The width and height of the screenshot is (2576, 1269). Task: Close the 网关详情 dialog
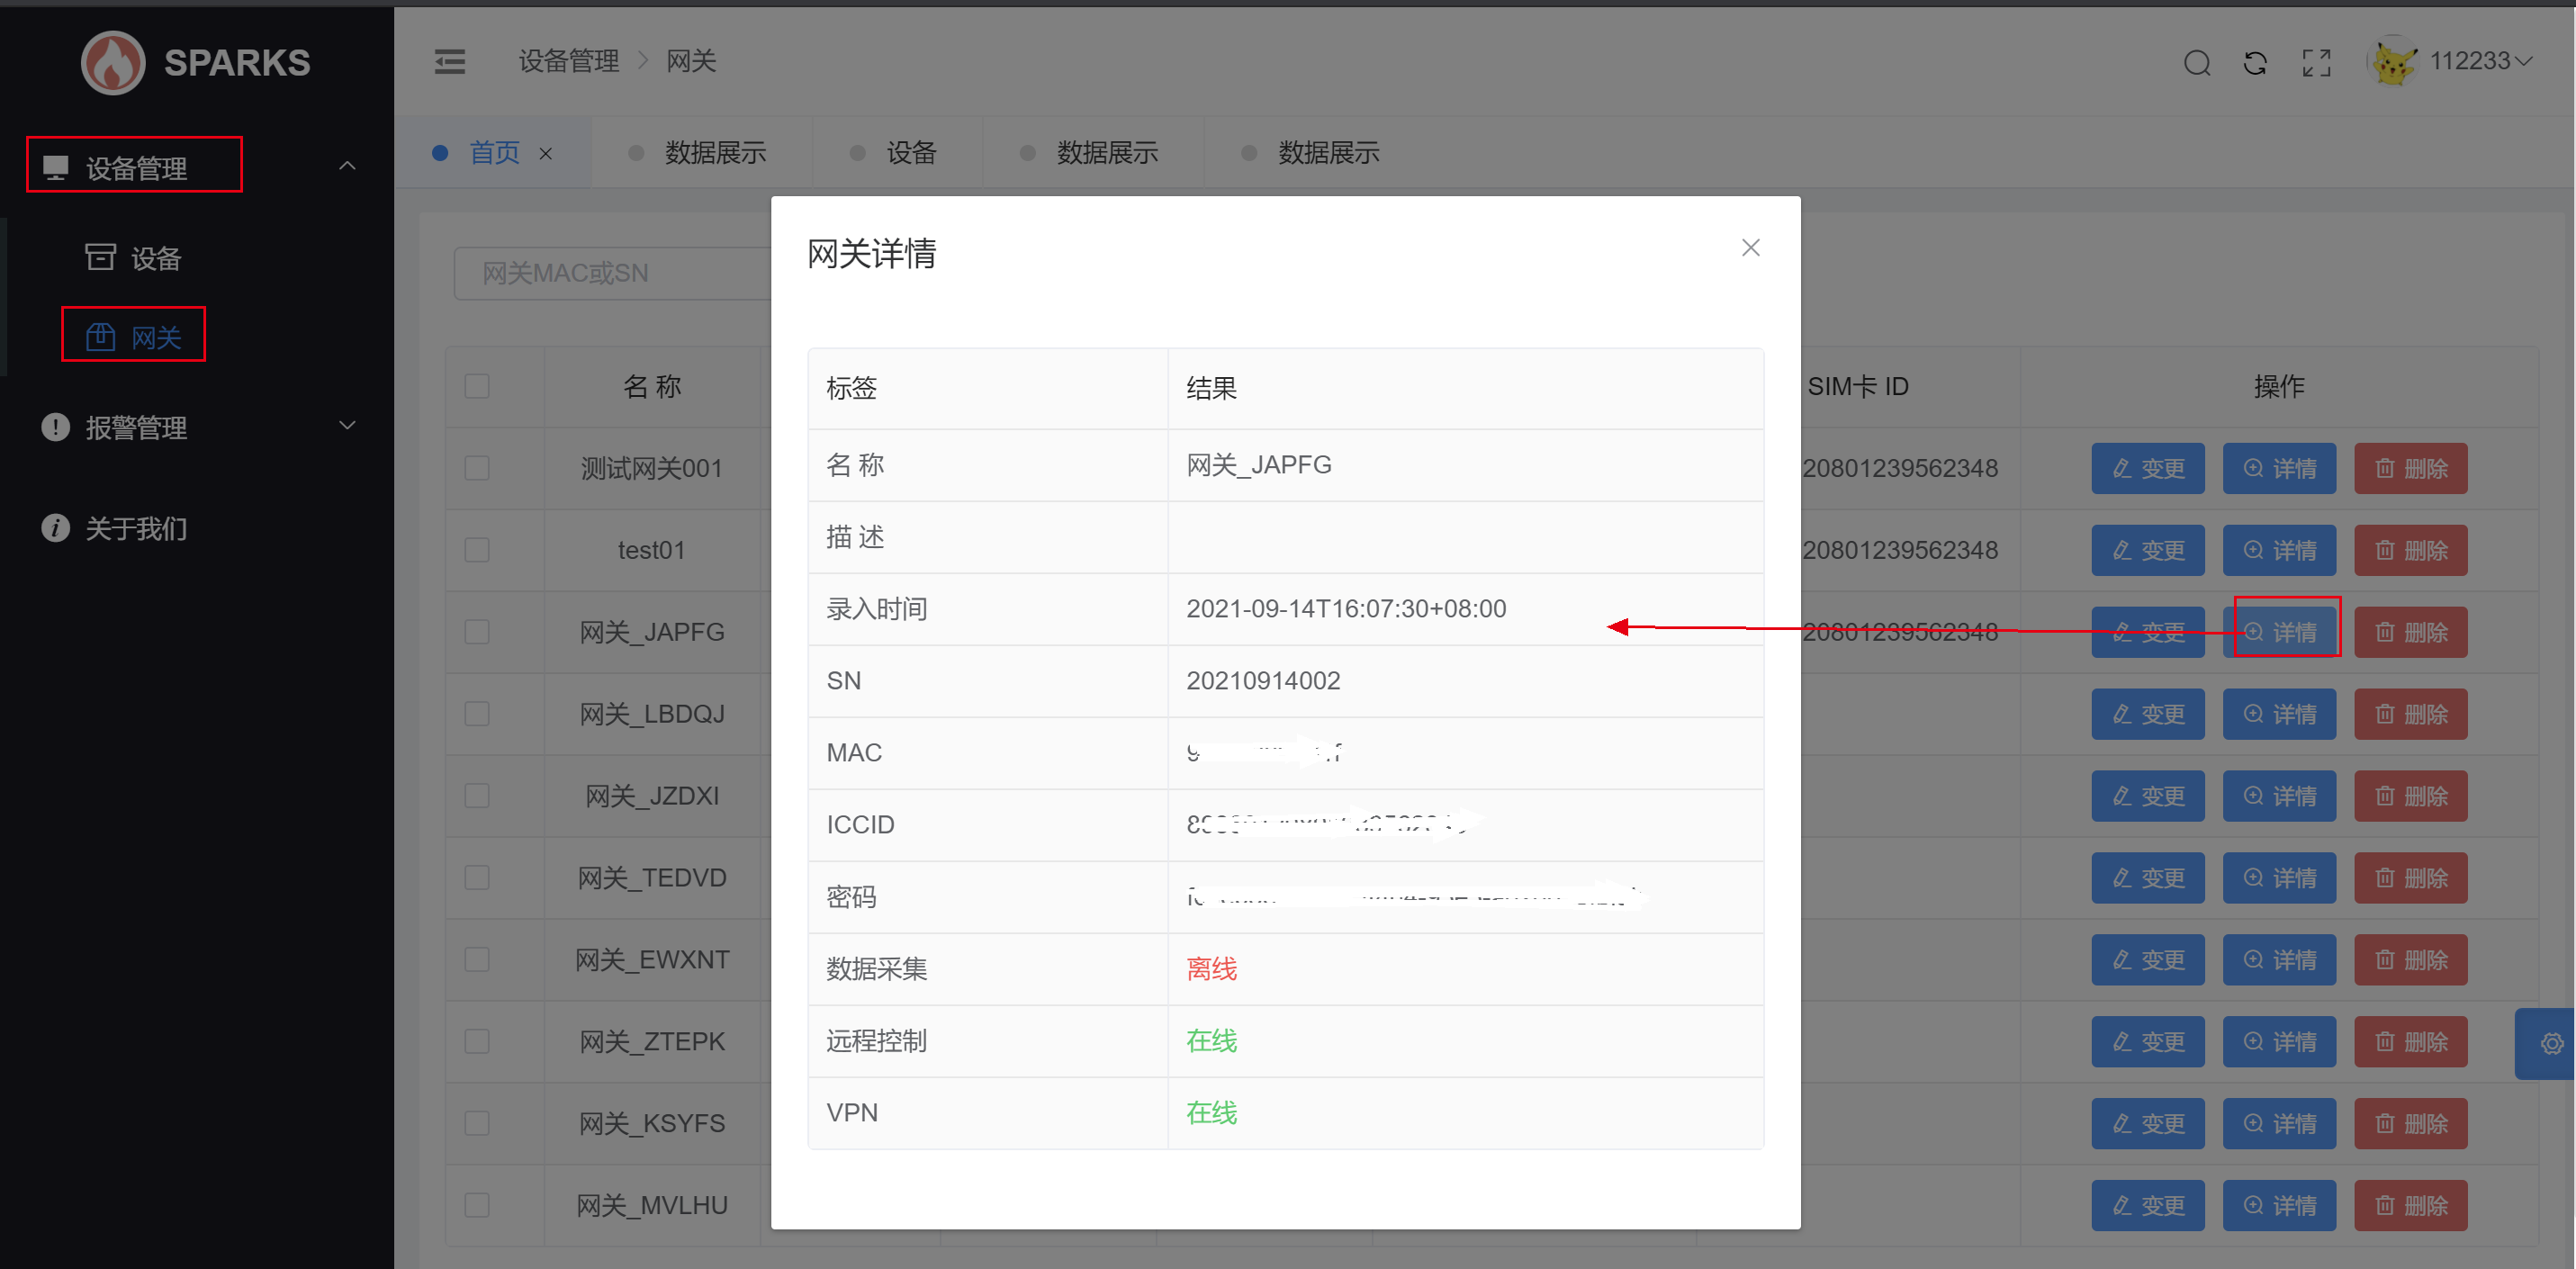(1749, 247)
